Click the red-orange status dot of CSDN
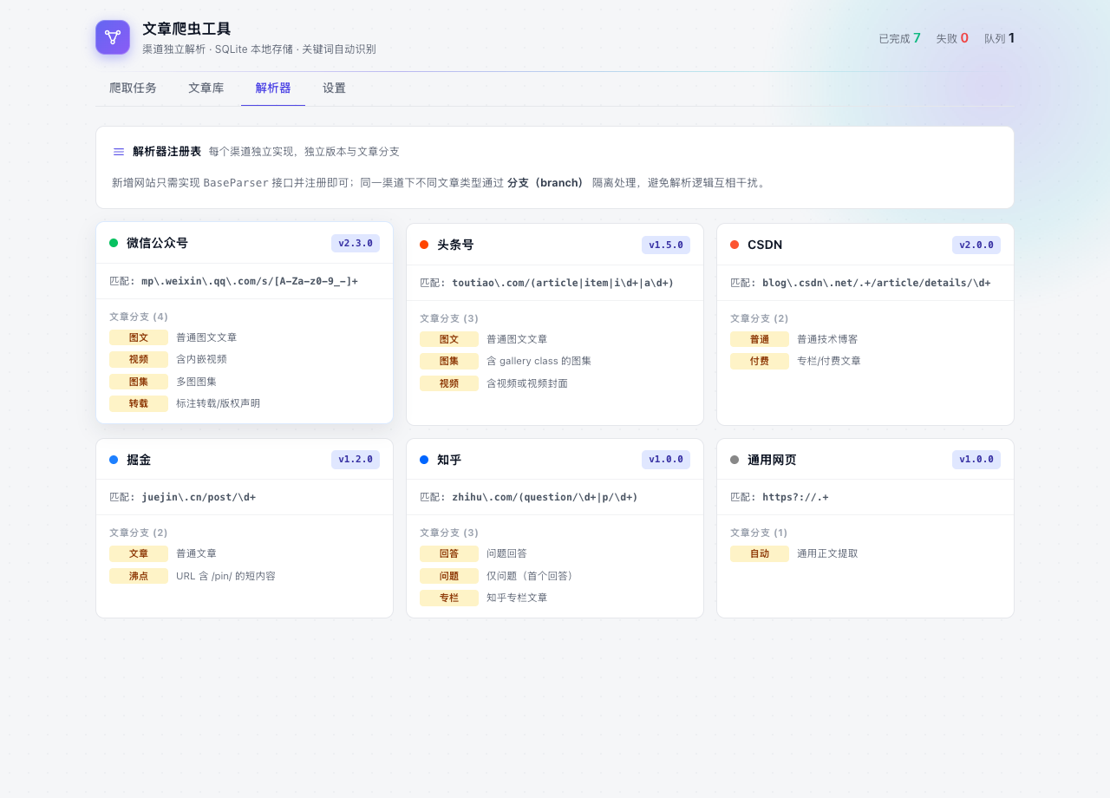The width and height of the screenshot is (1110, 798). tap(735, 245)
